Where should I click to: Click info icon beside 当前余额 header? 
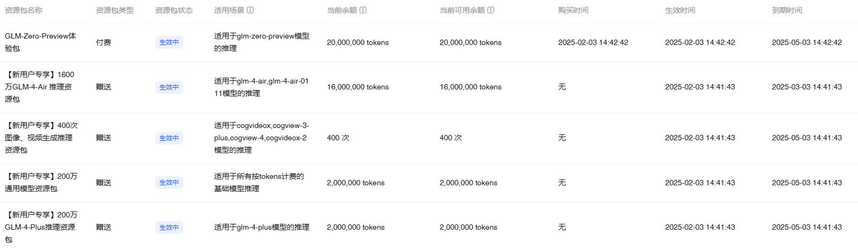[363, 10]
